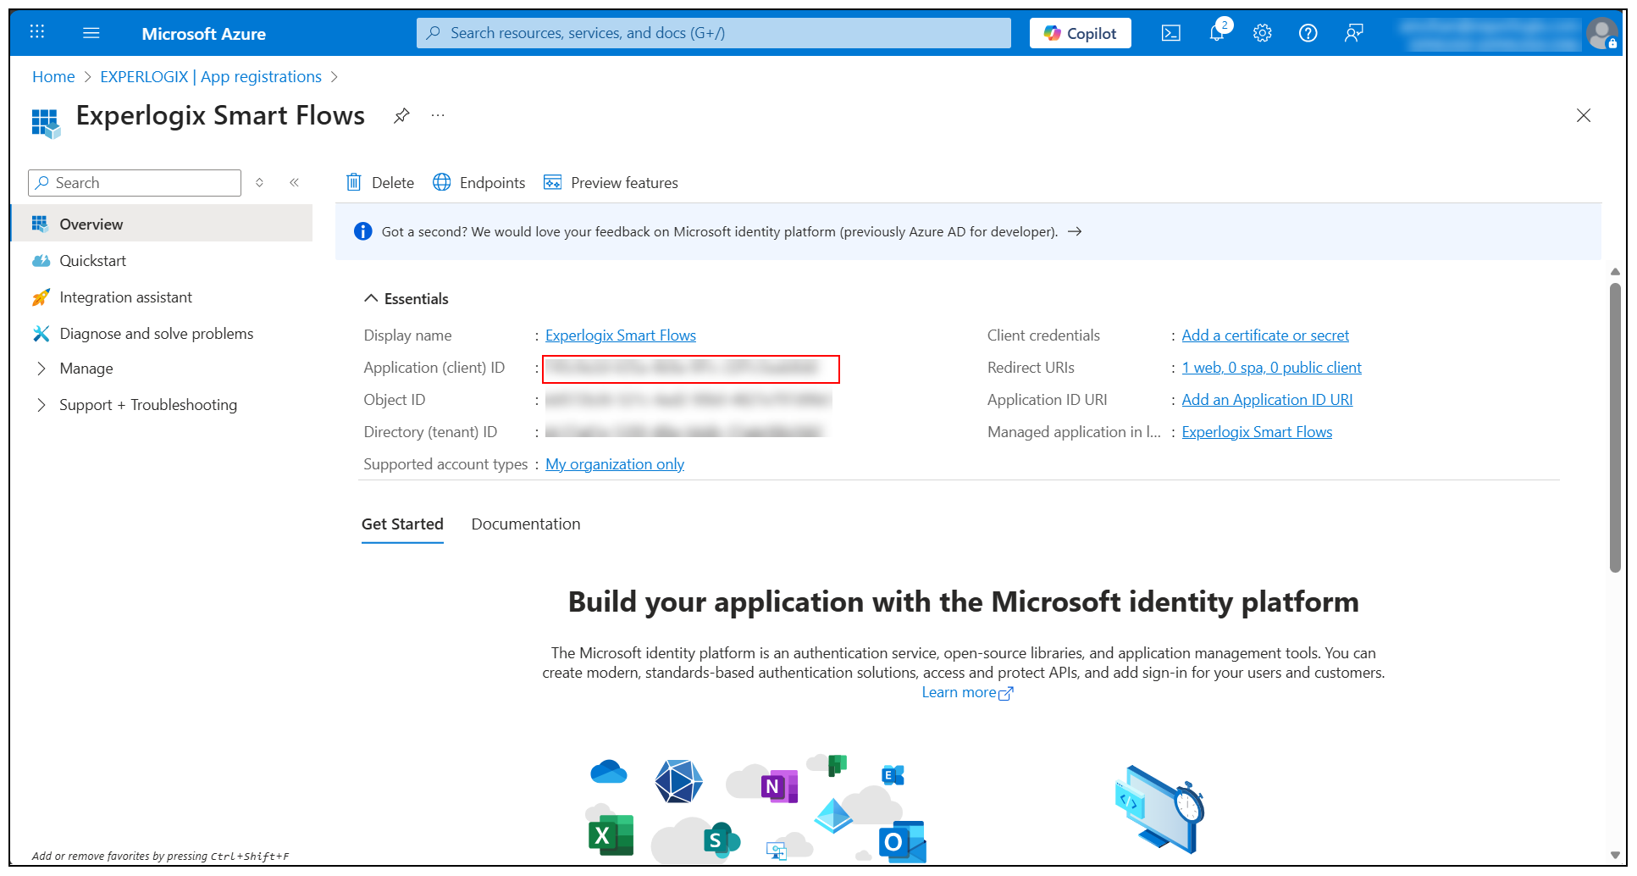The image size is (1637, 876).
Task: Click the Copilot button
Action: 1080,33
